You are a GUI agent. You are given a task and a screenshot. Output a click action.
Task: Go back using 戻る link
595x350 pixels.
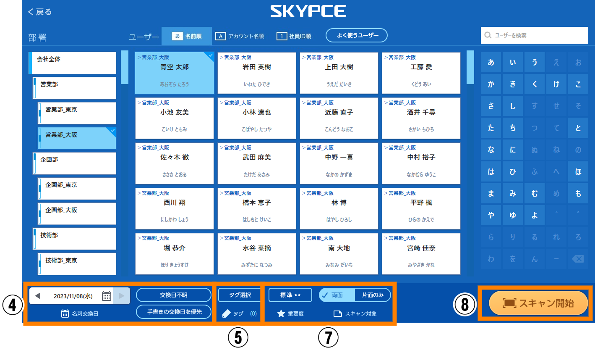point(40,12)
